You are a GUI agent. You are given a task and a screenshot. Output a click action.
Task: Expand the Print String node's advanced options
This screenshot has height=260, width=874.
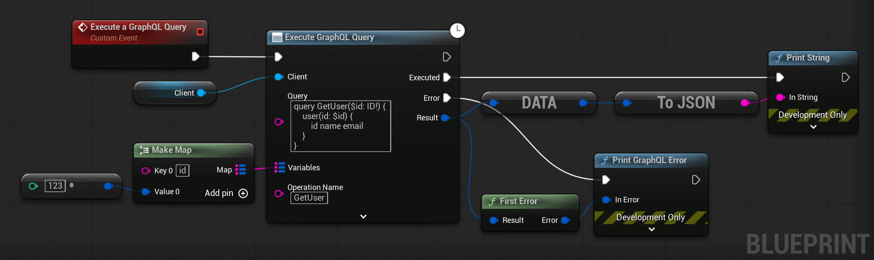pyautogui.click(x=813, y=127)
